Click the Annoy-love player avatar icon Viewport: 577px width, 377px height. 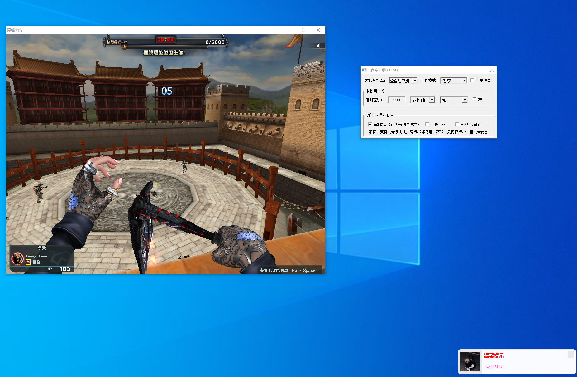pos(17,259)
